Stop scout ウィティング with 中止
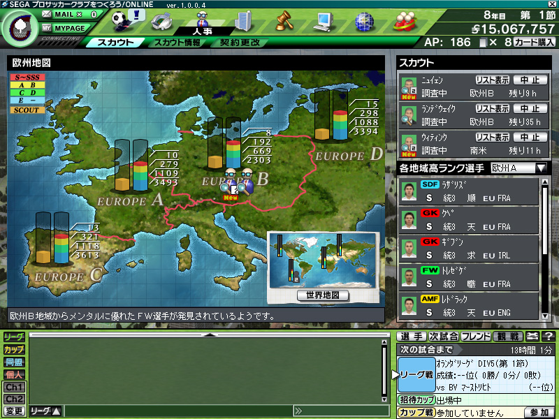 530,137
